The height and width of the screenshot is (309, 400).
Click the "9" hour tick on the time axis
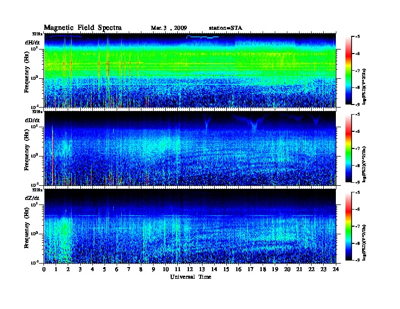pyautogui.click(x=154, y=270)
